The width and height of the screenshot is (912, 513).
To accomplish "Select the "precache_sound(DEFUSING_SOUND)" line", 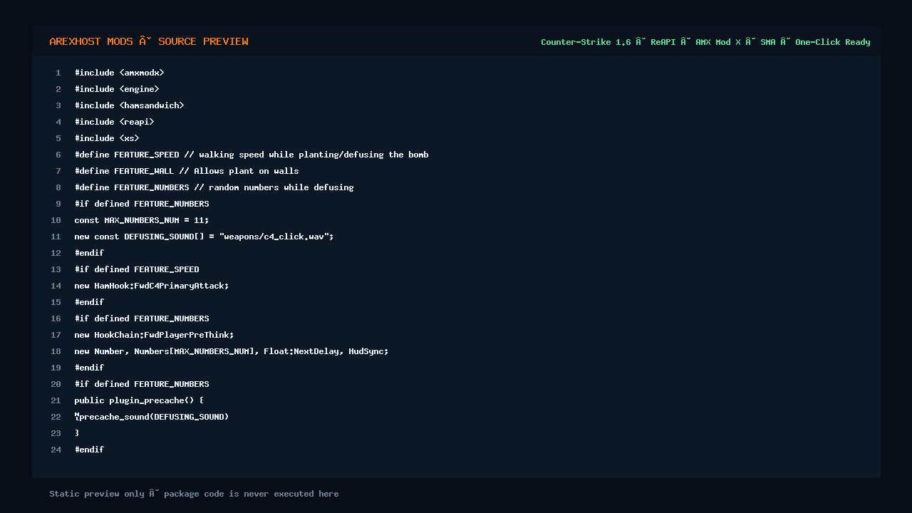I will (x=152, y=417).
